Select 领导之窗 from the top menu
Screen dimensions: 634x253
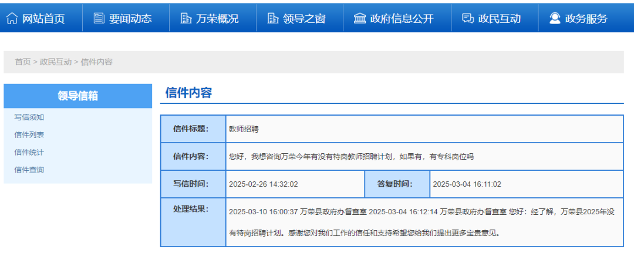(x=304, y=19)
